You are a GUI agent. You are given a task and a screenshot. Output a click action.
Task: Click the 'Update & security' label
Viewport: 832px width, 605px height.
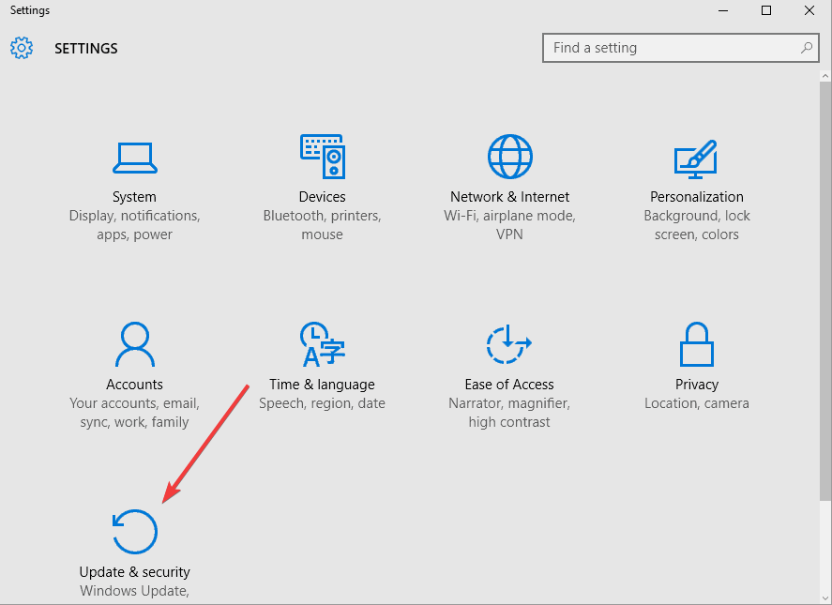click(134, 572)
